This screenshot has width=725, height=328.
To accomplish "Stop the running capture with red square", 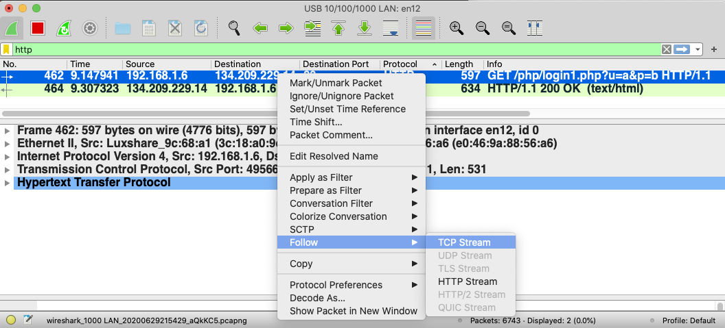I will coord(38,28).
